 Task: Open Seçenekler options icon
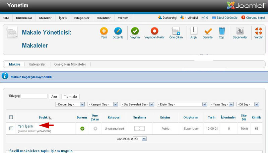[x=240, y=31]
